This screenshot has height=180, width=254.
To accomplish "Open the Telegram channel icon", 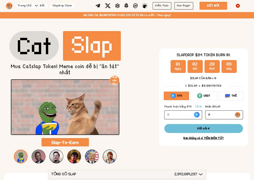I will point(98,6).
